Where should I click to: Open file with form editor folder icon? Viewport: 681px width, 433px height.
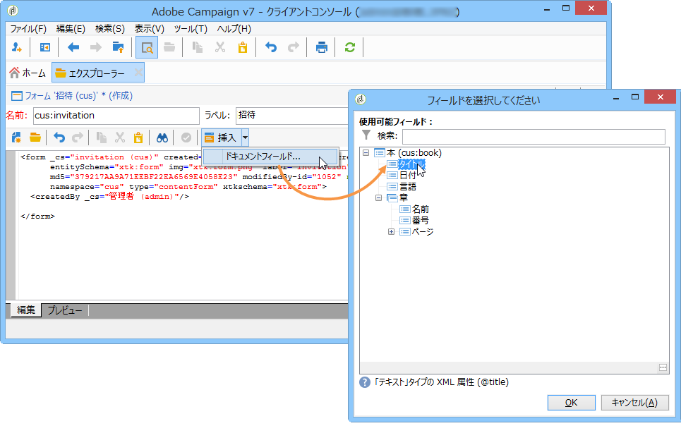pyautogui.click(x=35, y=138)
